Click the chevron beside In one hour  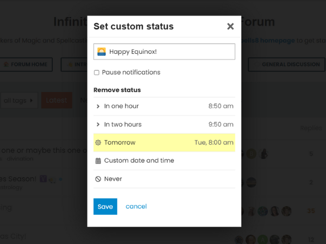[98, 106]
